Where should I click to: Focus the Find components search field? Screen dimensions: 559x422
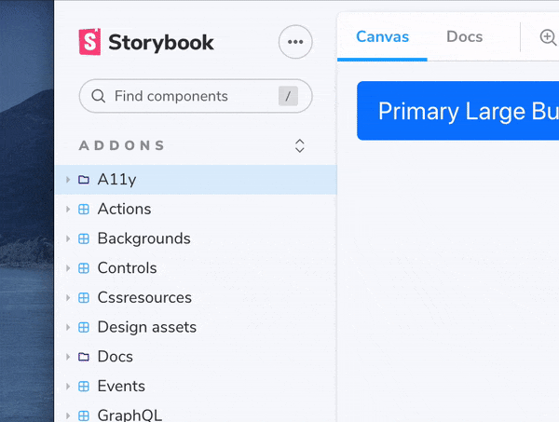(196, 96)
